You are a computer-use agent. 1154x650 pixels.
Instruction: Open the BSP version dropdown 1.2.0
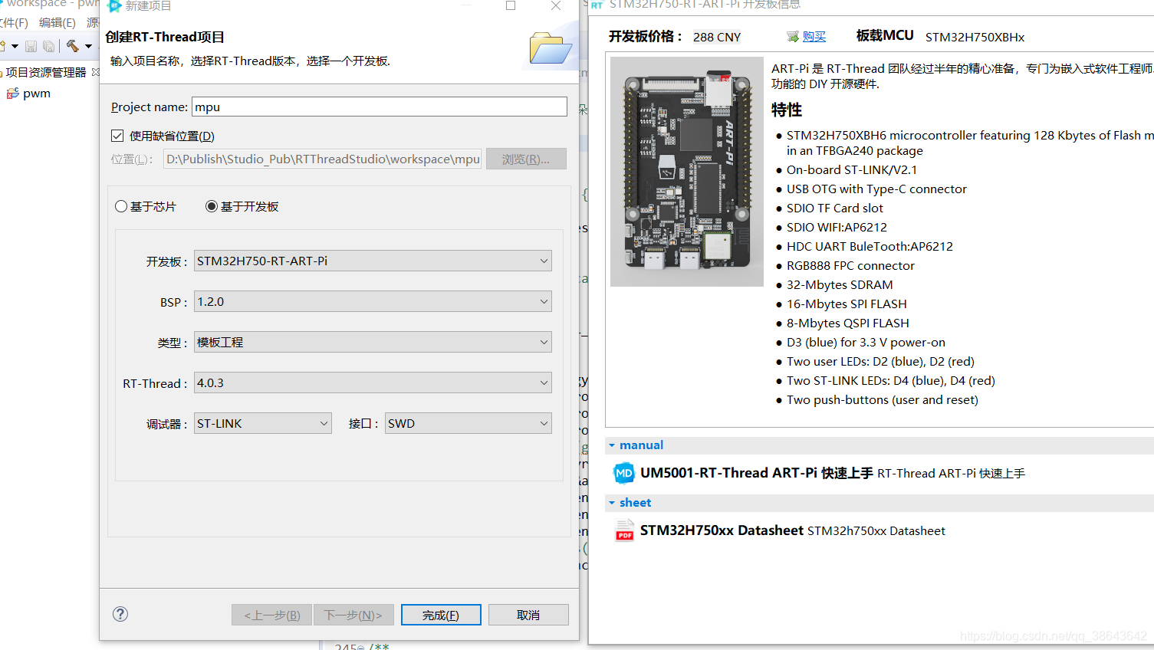[x=373, y=301]
